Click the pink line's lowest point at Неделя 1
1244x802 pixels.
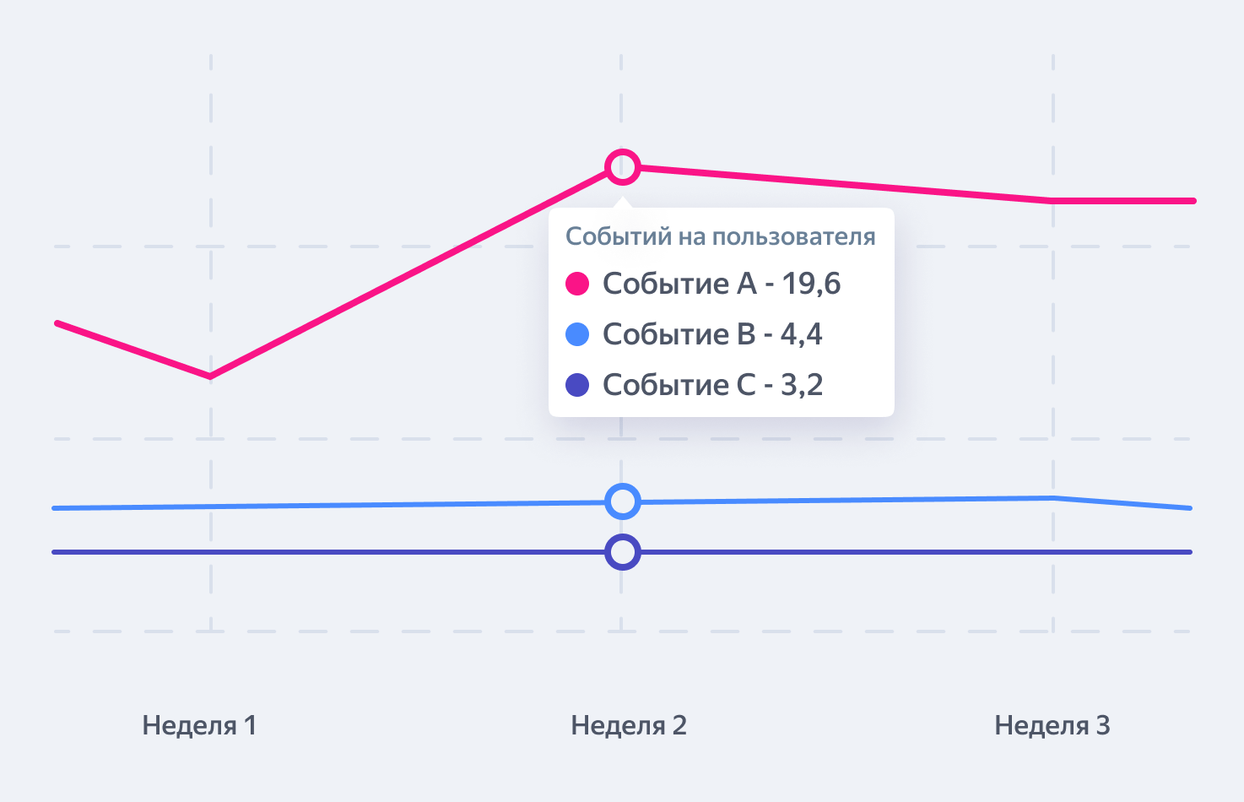210,377
